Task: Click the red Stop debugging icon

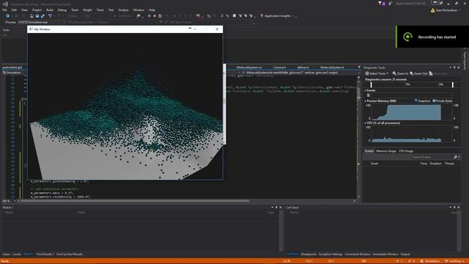Action: (155, 16)
